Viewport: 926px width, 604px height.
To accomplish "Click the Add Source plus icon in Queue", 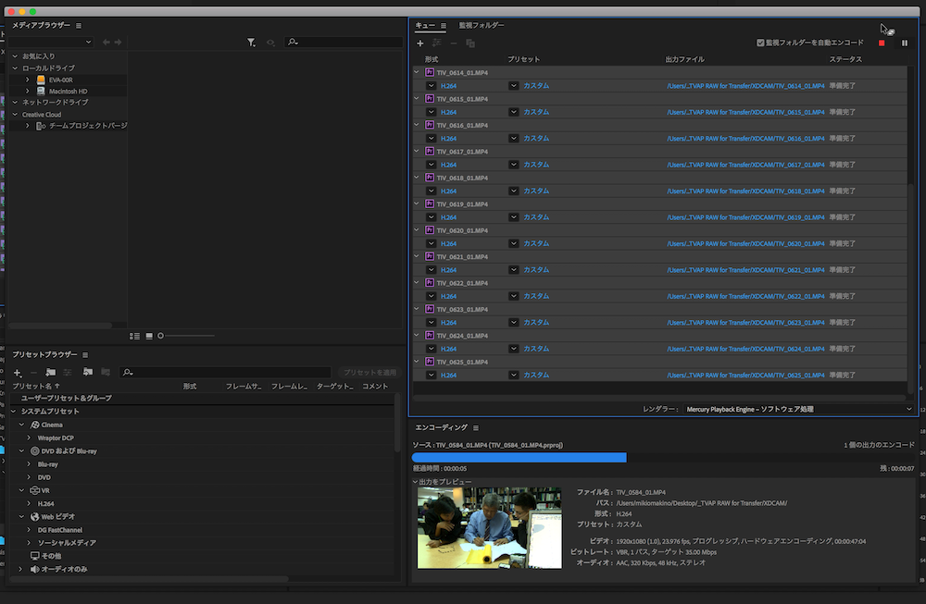I will 420,43.
